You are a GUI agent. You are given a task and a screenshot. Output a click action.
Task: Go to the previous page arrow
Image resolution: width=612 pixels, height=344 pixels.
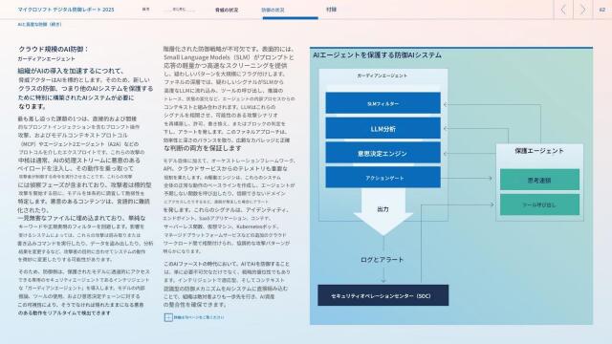pyautogui.click(x=563, y=10)
